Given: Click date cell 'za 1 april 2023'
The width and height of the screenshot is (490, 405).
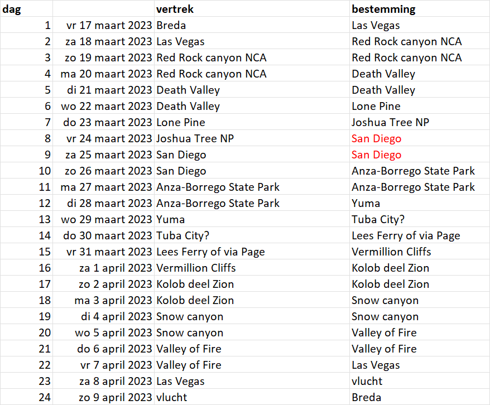Looking at the screenshot, I should pos(116,268).
